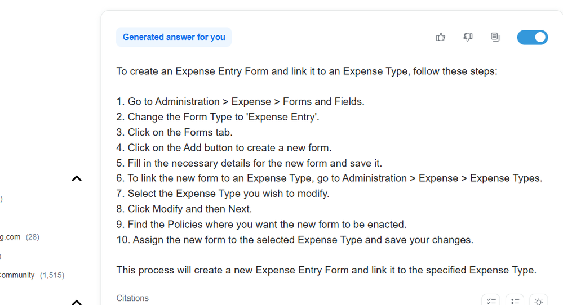Click step 4 about the Add button

coord(224,147)
